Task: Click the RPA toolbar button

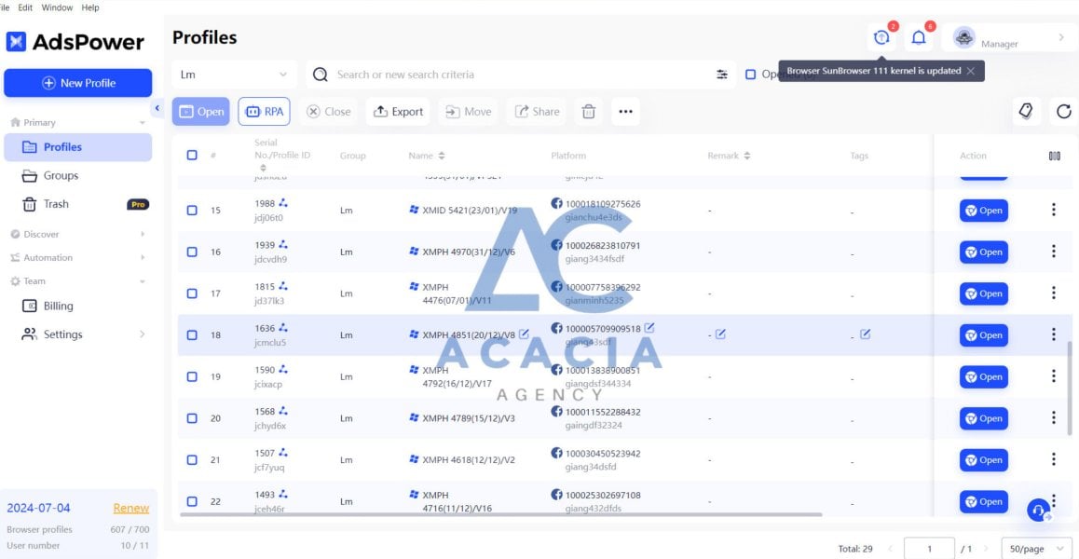Action: point(265,112)
